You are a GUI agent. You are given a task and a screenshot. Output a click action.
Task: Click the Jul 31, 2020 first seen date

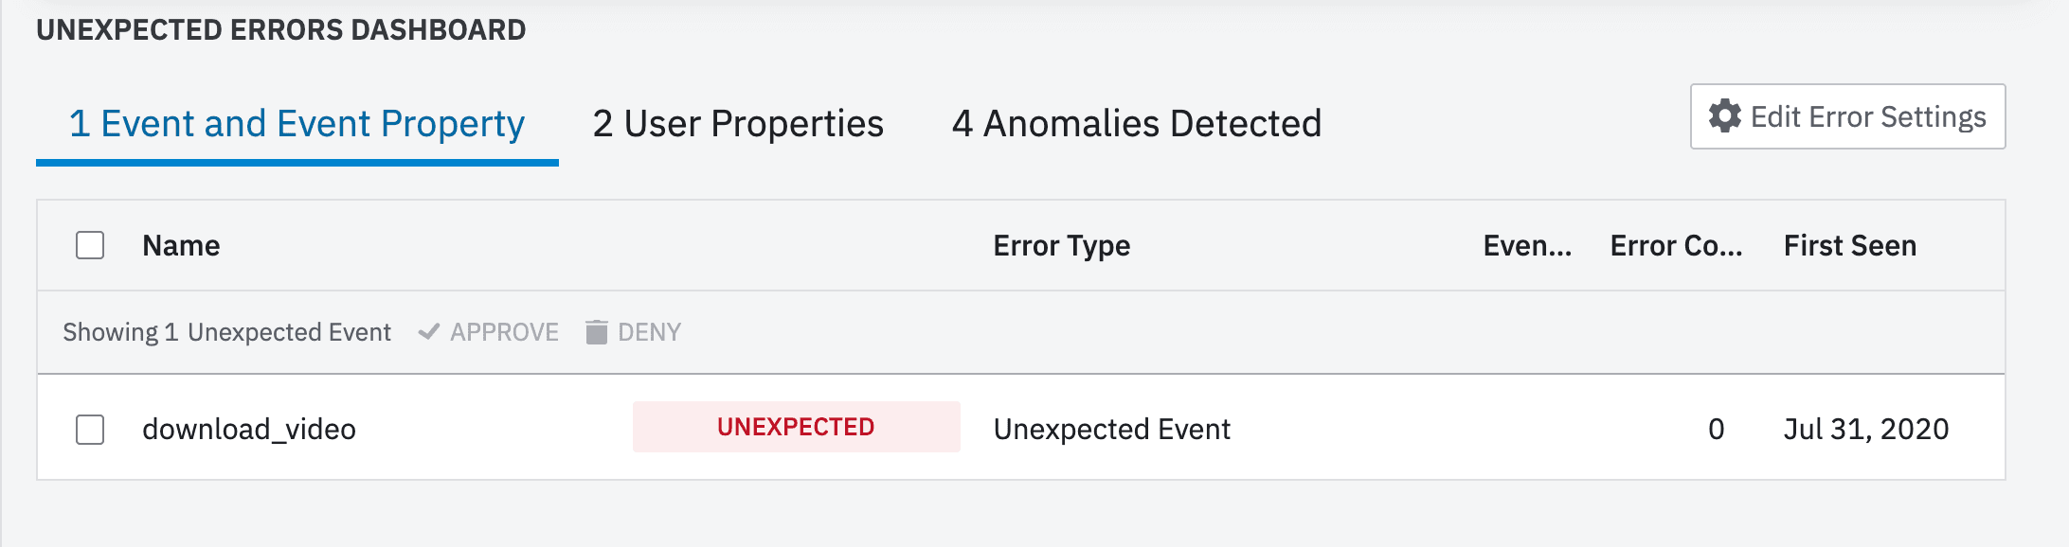[1865, 430]
